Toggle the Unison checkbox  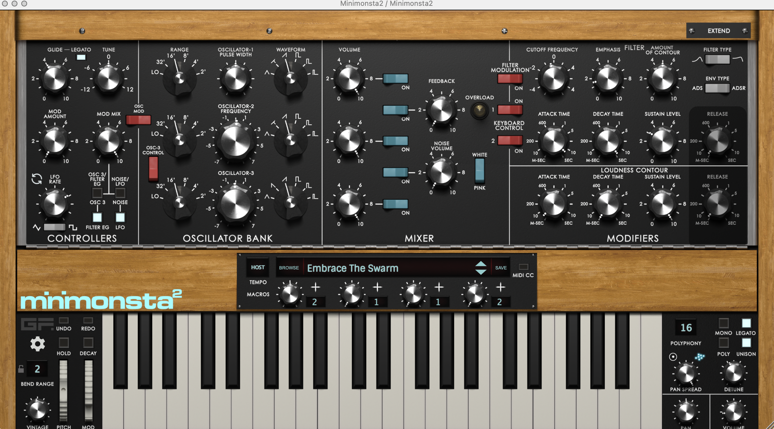coord(746,342)
